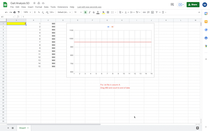The width and height of the screenshot is (210, 131).
Task: Open the Extensions menu
Action: coord(63,7)
